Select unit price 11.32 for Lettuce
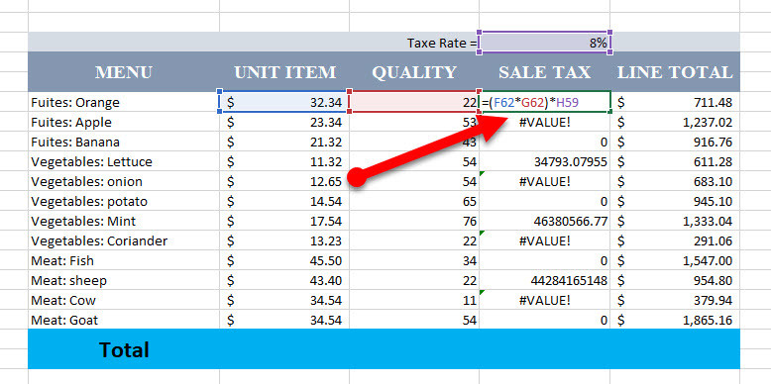771x384 pixels. [x=284, y=161]
